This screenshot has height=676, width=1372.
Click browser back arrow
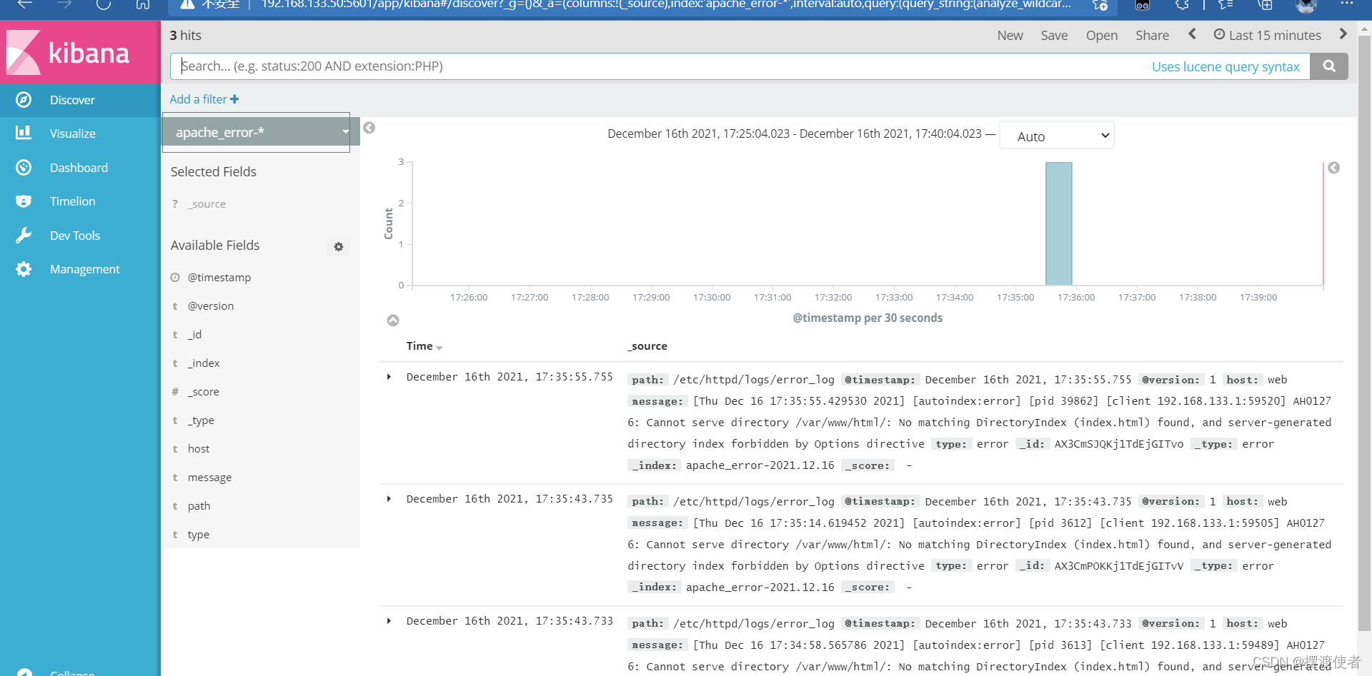click(x=25, y=4)
